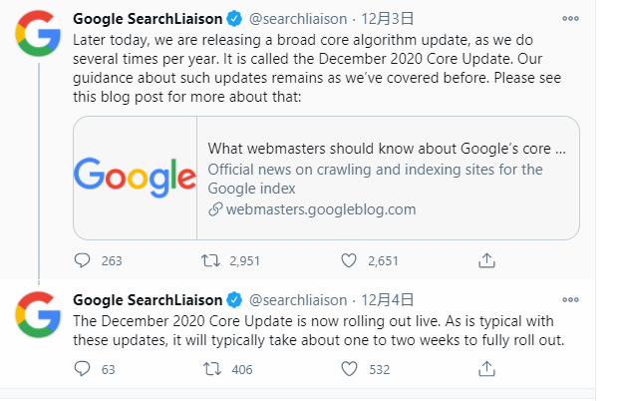
Task: Click Google SearchLiaison name on second tweet
Action: tap(149, 300)
